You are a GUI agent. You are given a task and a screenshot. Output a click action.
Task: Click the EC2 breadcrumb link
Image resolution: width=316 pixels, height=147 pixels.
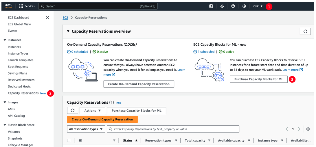click(65, 18)
